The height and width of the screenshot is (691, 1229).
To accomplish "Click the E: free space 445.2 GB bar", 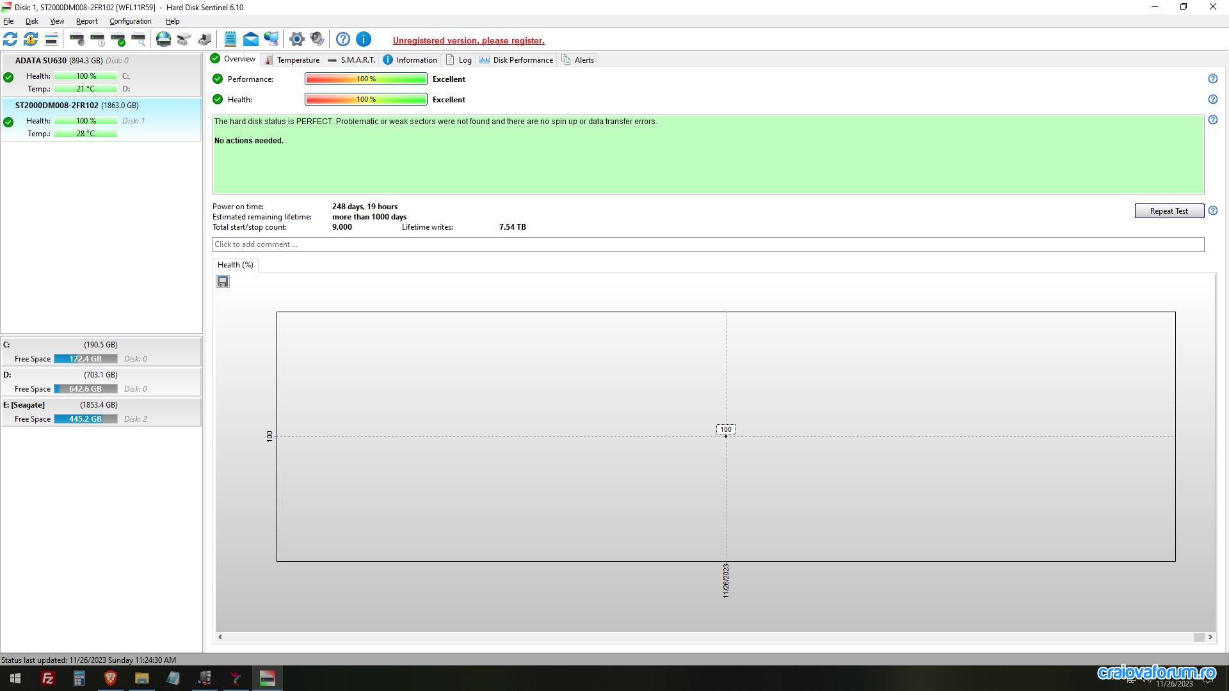I will point(86,419).
